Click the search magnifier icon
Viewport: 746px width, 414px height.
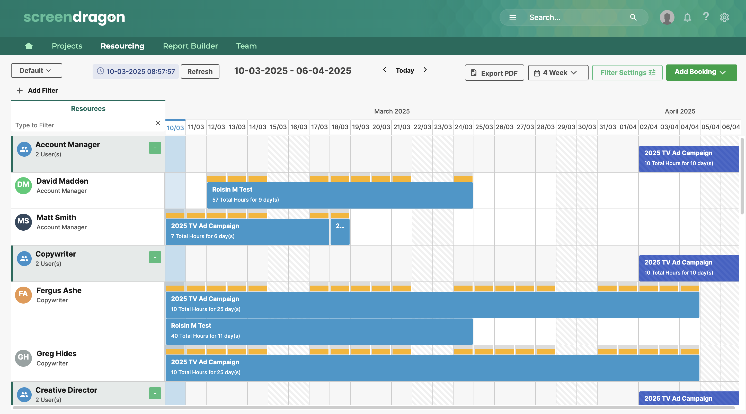(x=633, y=17)
